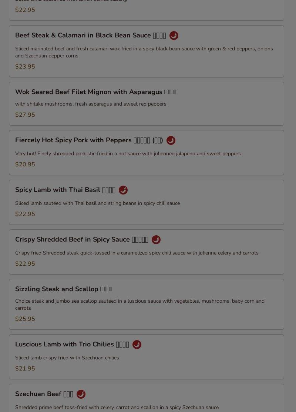Click spicy icon next to Szechuan Beef
The width and height of the screenshot is (296, 412).
tap(81, 394)
